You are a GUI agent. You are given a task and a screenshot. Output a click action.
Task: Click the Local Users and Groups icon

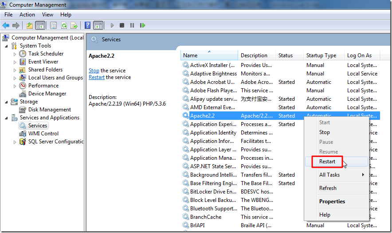(x=23, y=78)
